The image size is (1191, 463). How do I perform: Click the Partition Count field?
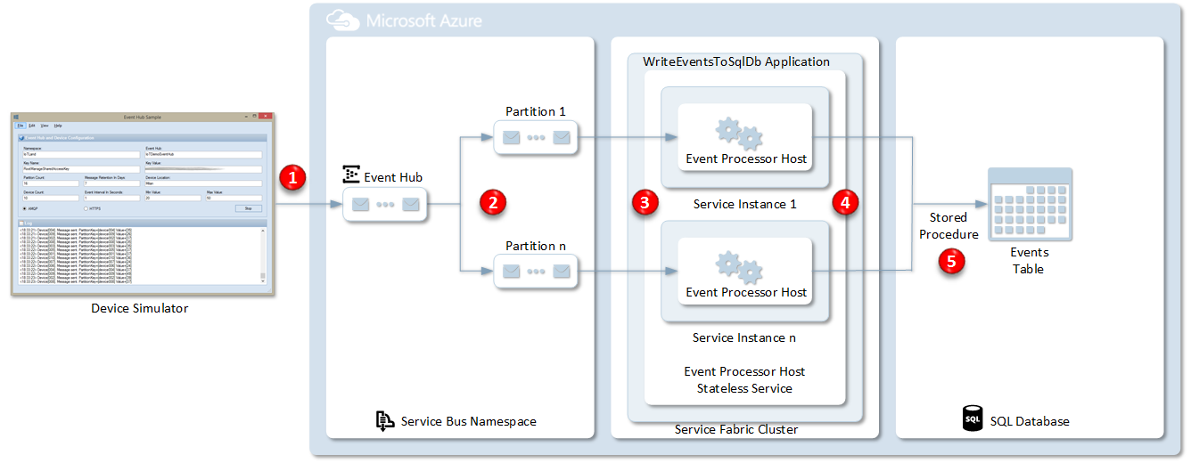pos(51,183)
